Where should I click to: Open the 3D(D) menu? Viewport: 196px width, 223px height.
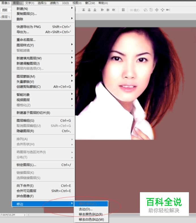point(65,3)
